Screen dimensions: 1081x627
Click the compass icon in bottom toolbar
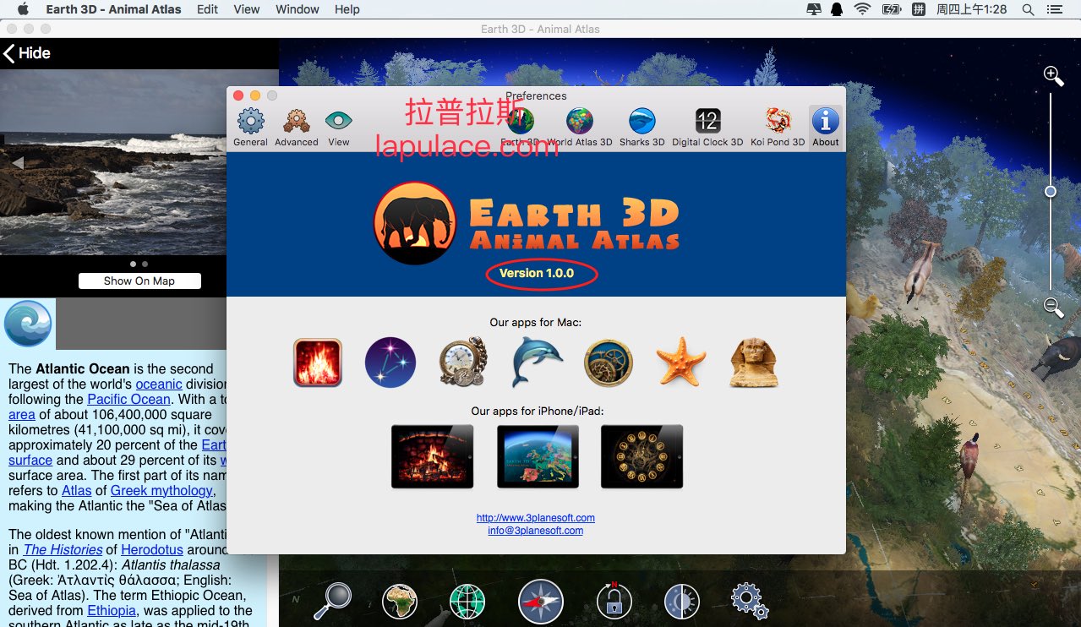(540, 601)
